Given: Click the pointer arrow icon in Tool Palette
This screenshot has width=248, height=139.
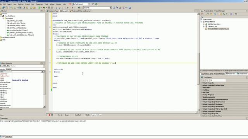Looking at the screenshot, I should click(207, 80).
